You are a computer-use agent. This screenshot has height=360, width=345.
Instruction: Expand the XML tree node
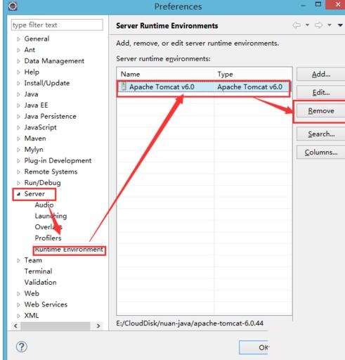(18, 316)
